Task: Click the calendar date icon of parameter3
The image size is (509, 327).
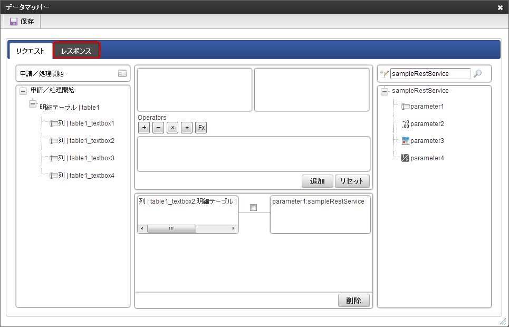Action: 406,141
